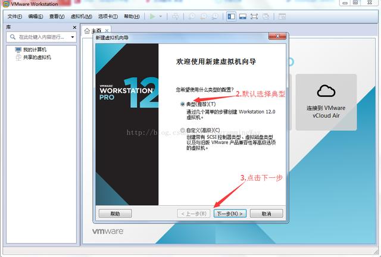Click the 取消 button in wizard

266,214
